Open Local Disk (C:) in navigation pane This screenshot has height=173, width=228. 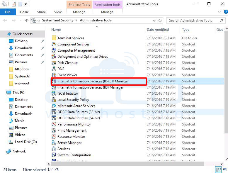pos(26,142)
